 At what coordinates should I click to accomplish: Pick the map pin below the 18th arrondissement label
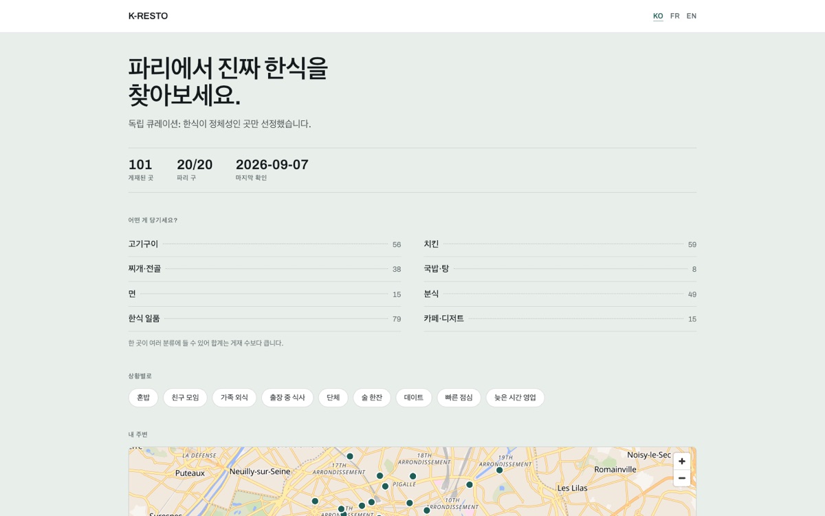(x=413, y=476)
